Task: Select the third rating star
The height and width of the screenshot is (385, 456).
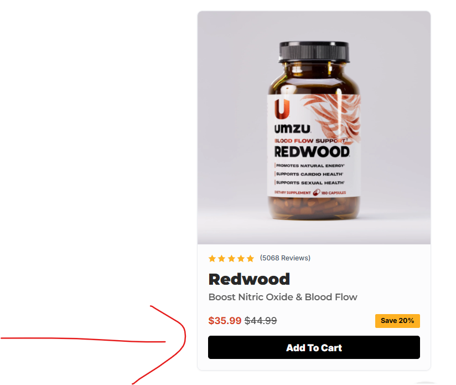Action: click(231, 258)
